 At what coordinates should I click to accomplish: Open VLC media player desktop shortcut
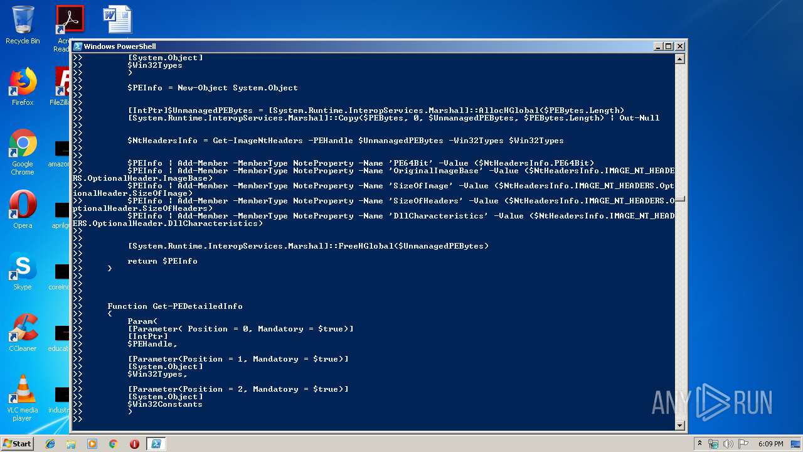click(x=23, y=398)
